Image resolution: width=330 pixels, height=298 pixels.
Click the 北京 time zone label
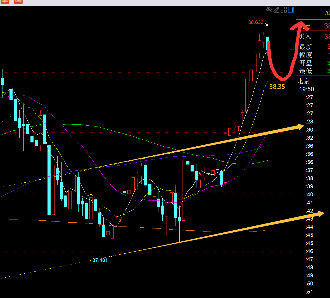coord(303,81)
